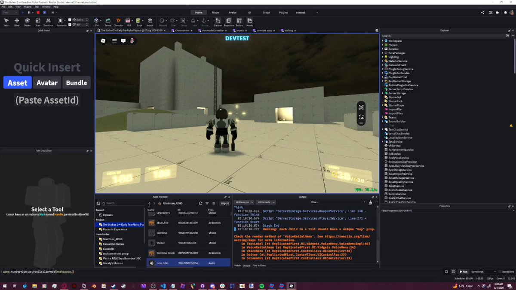Screen dimensions: 516x290
Task: Click the Avatar button in Quick Insert
Action: tap(47, 83)
